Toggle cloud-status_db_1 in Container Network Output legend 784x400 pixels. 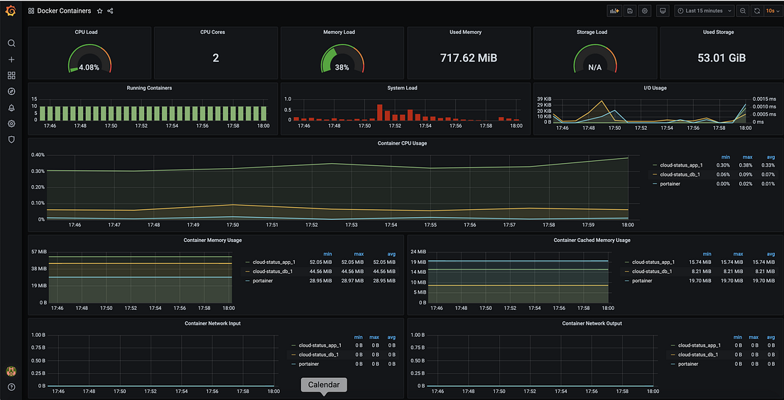[698, 355]
